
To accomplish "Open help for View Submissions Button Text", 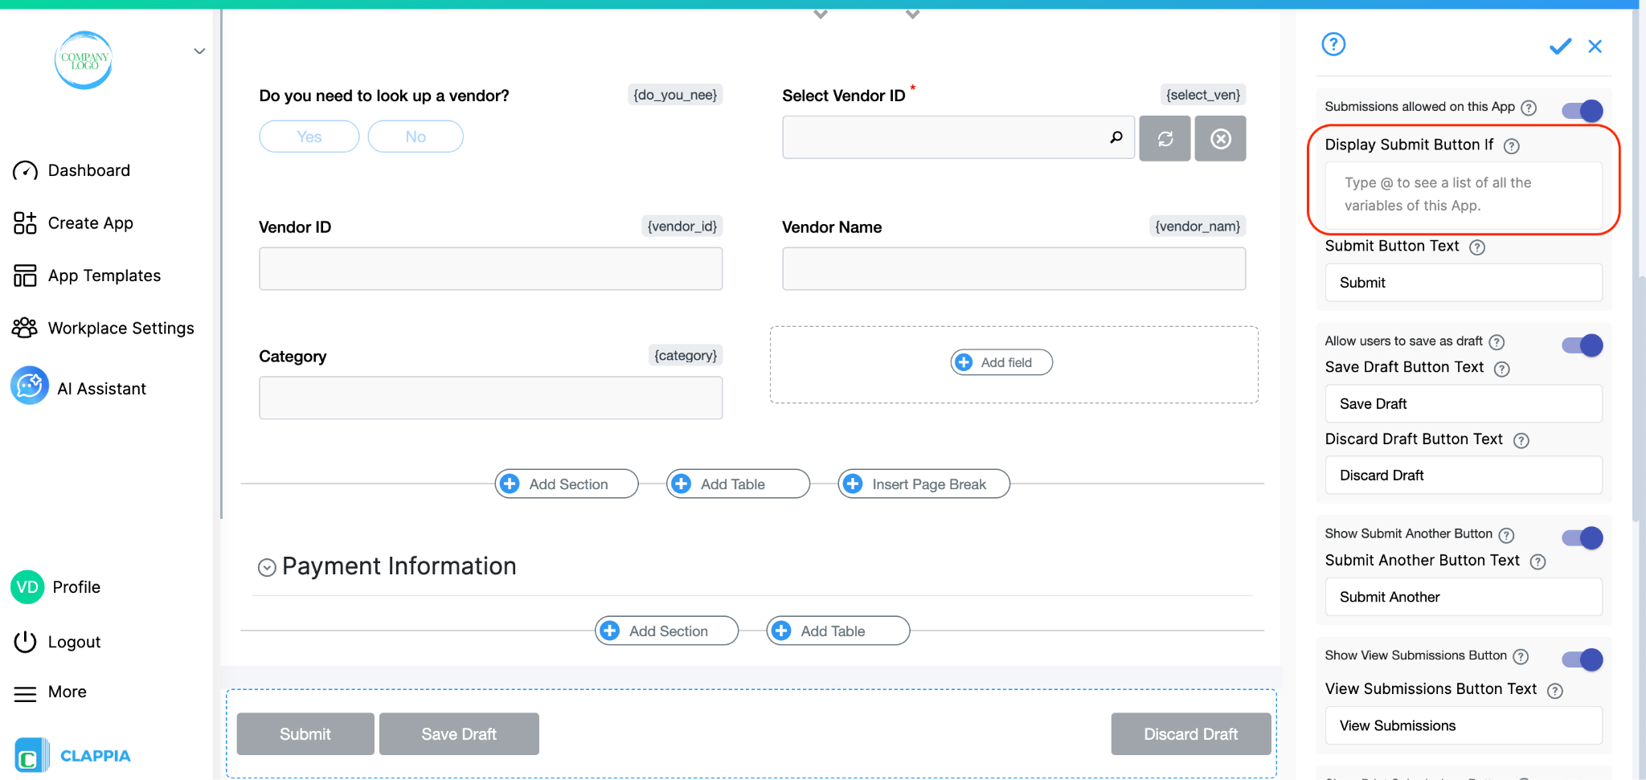I will 1555,691.
